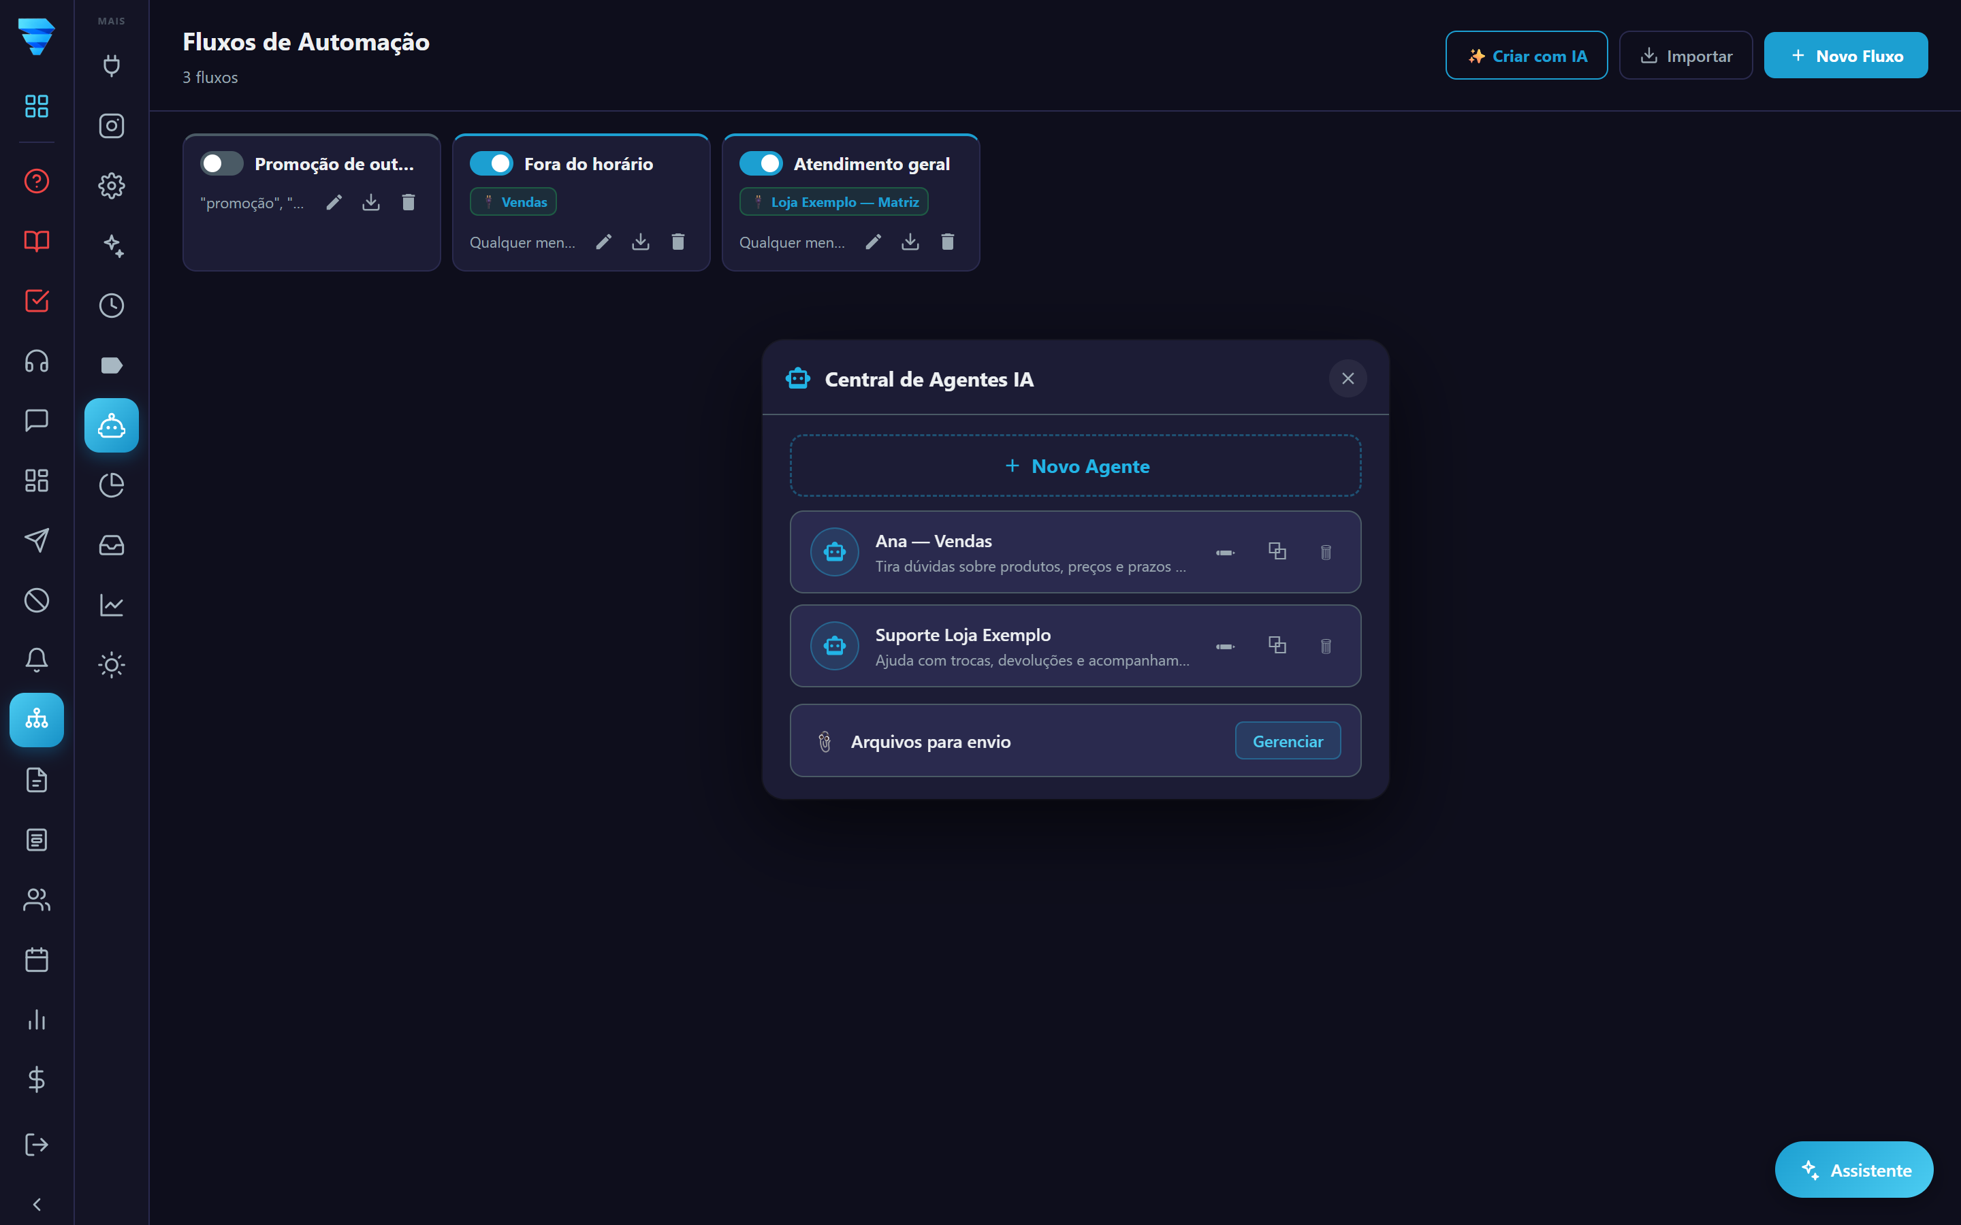Click Criar com IA button
1961x1225 pixels.
pyautogui.click(x=1526, y=56)
